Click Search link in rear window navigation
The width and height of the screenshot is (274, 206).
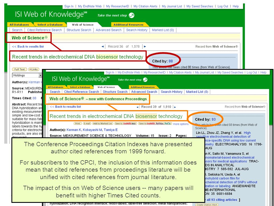[17, 30]
